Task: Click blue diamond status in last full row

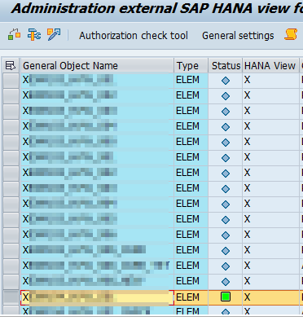Action: pyautogui.click(x=226, y=282)
